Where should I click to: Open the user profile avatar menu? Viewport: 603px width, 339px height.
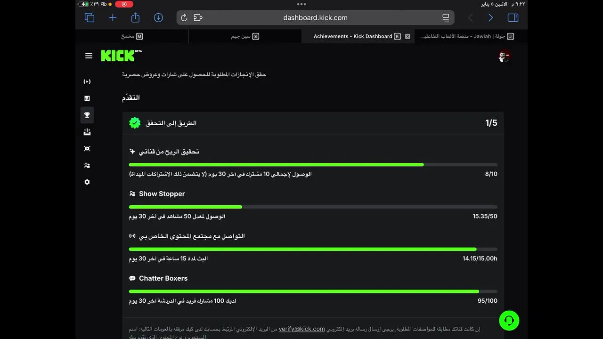[x=504, y=56]
